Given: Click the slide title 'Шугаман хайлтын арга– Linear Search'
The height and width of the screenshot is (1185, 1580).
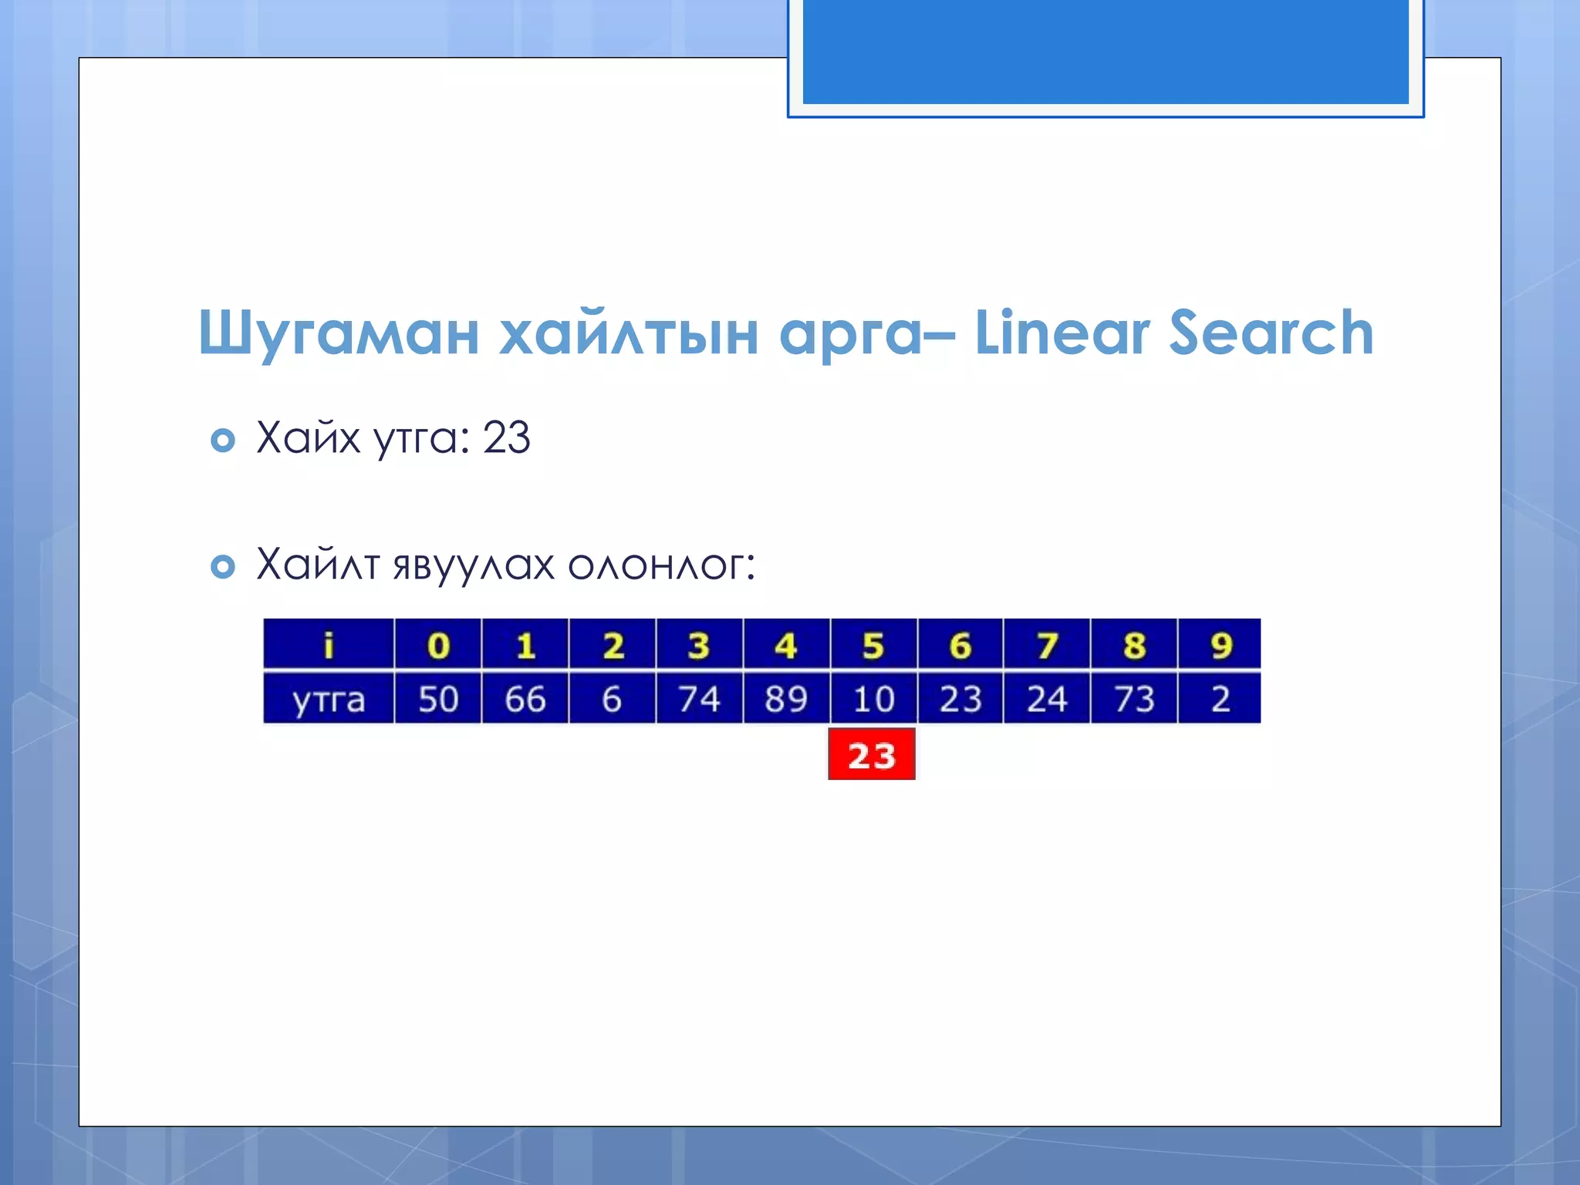Looking at the screenshot, I should point(786,333).
